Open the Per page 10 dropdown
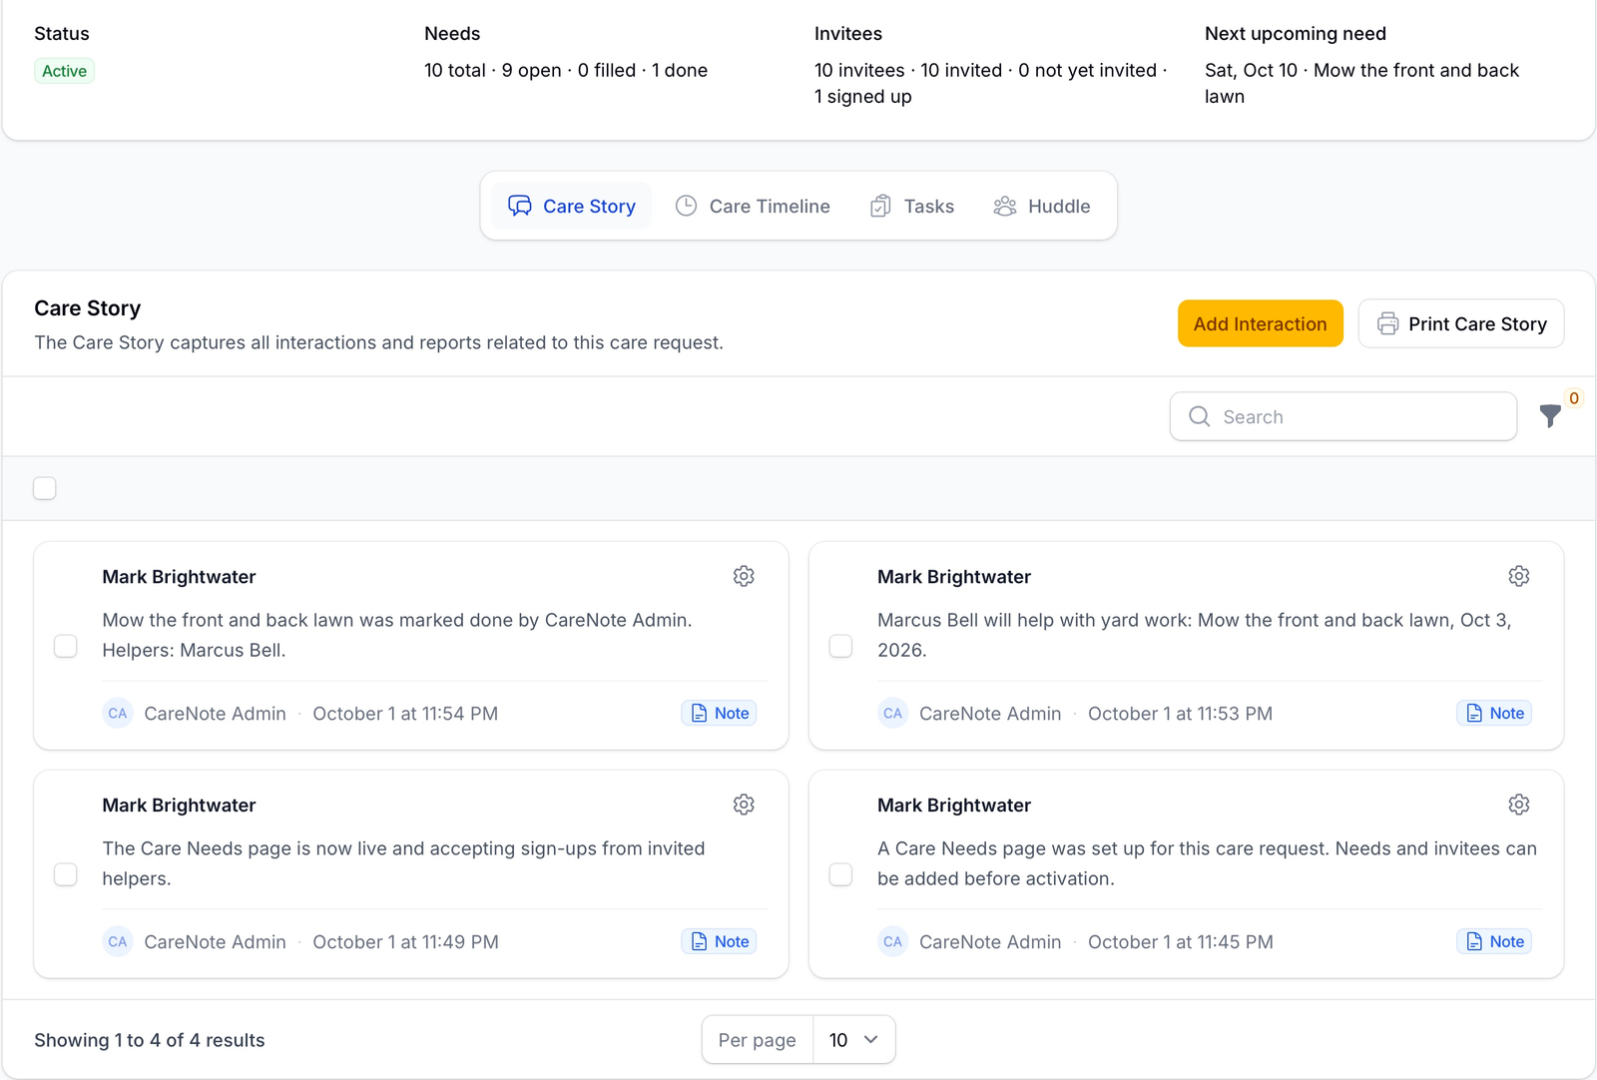The height and width of the screenshot is (1080, 1597). [x=854, y=1040]
